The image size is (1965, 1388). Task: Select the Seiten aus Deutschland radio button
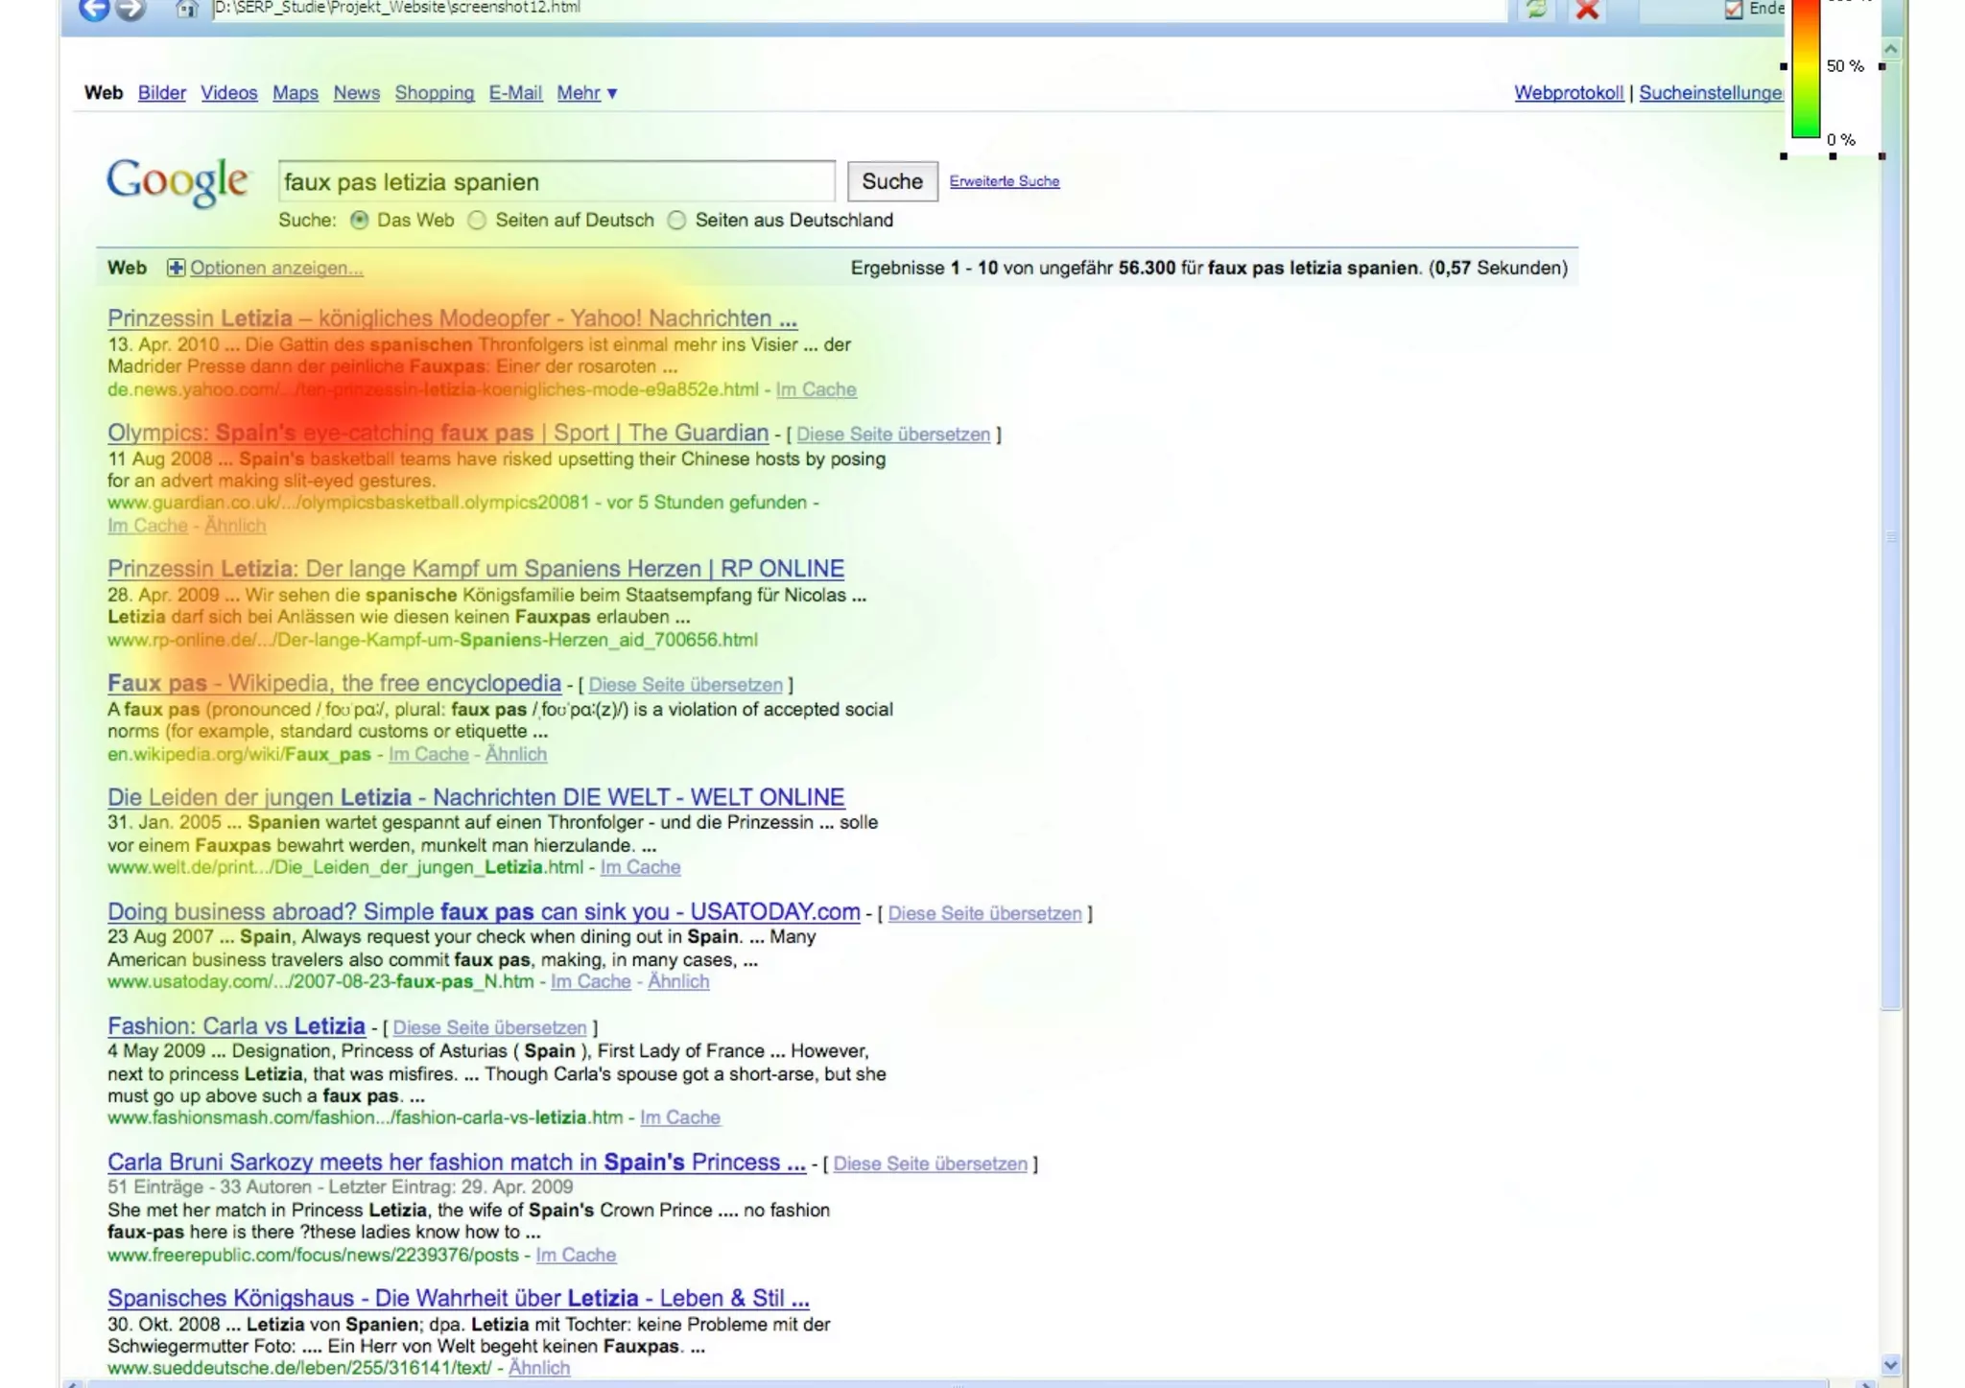tap(677, 220)
